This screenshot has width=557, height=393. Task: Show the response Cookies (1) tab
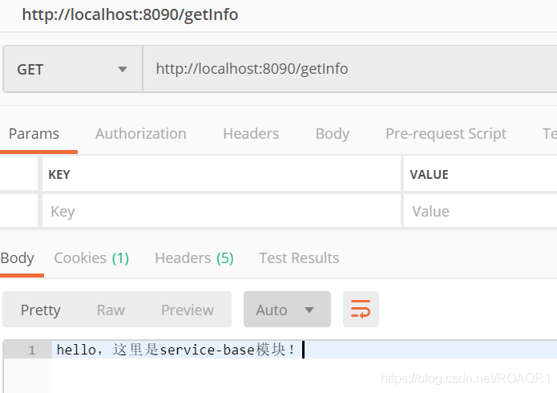pos(91,258)
